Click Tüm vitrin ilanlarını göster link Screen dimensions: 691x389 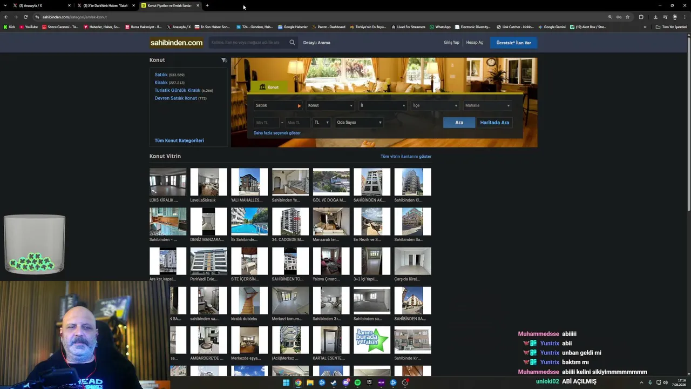click(406, 156)
